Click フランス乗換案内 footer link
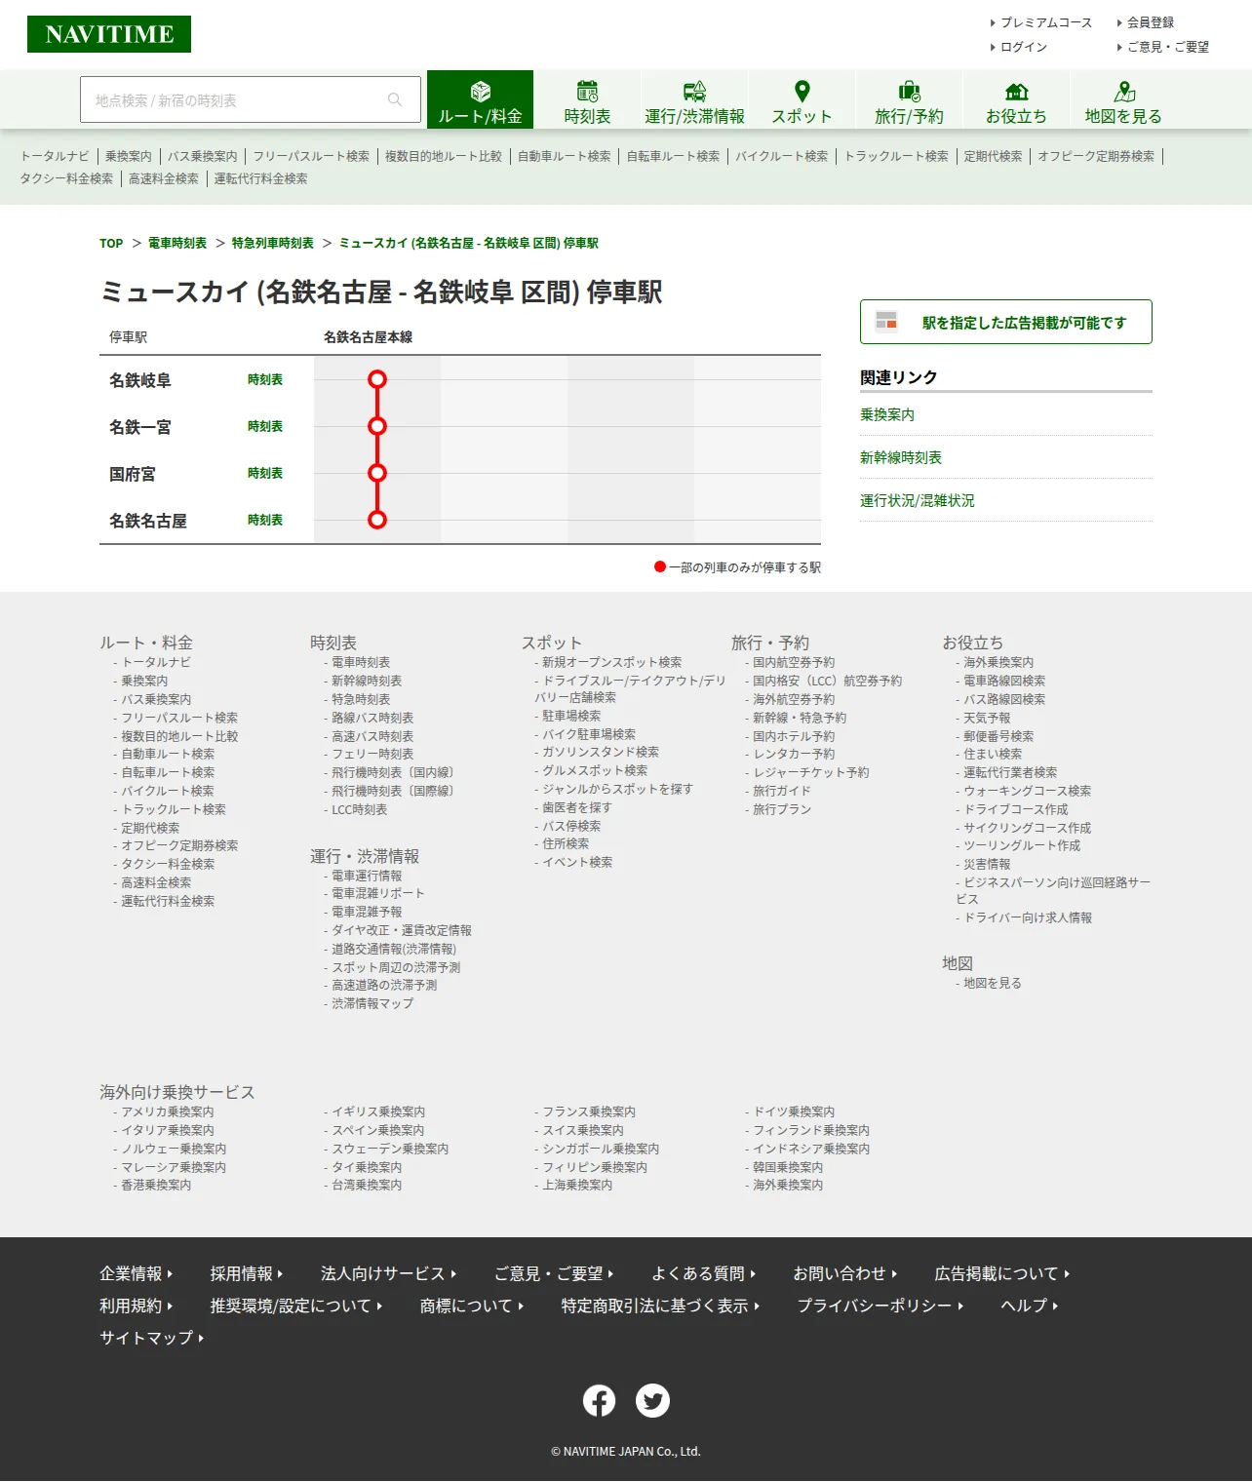 589,1111
